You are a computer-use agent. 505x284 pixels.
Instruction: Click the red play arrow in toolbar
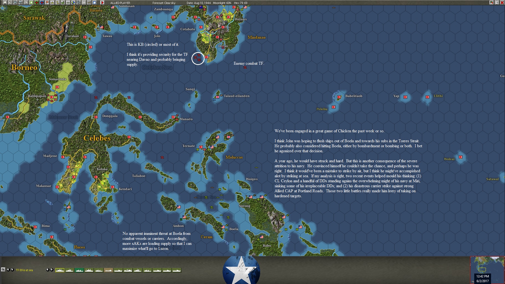point(102,2)
